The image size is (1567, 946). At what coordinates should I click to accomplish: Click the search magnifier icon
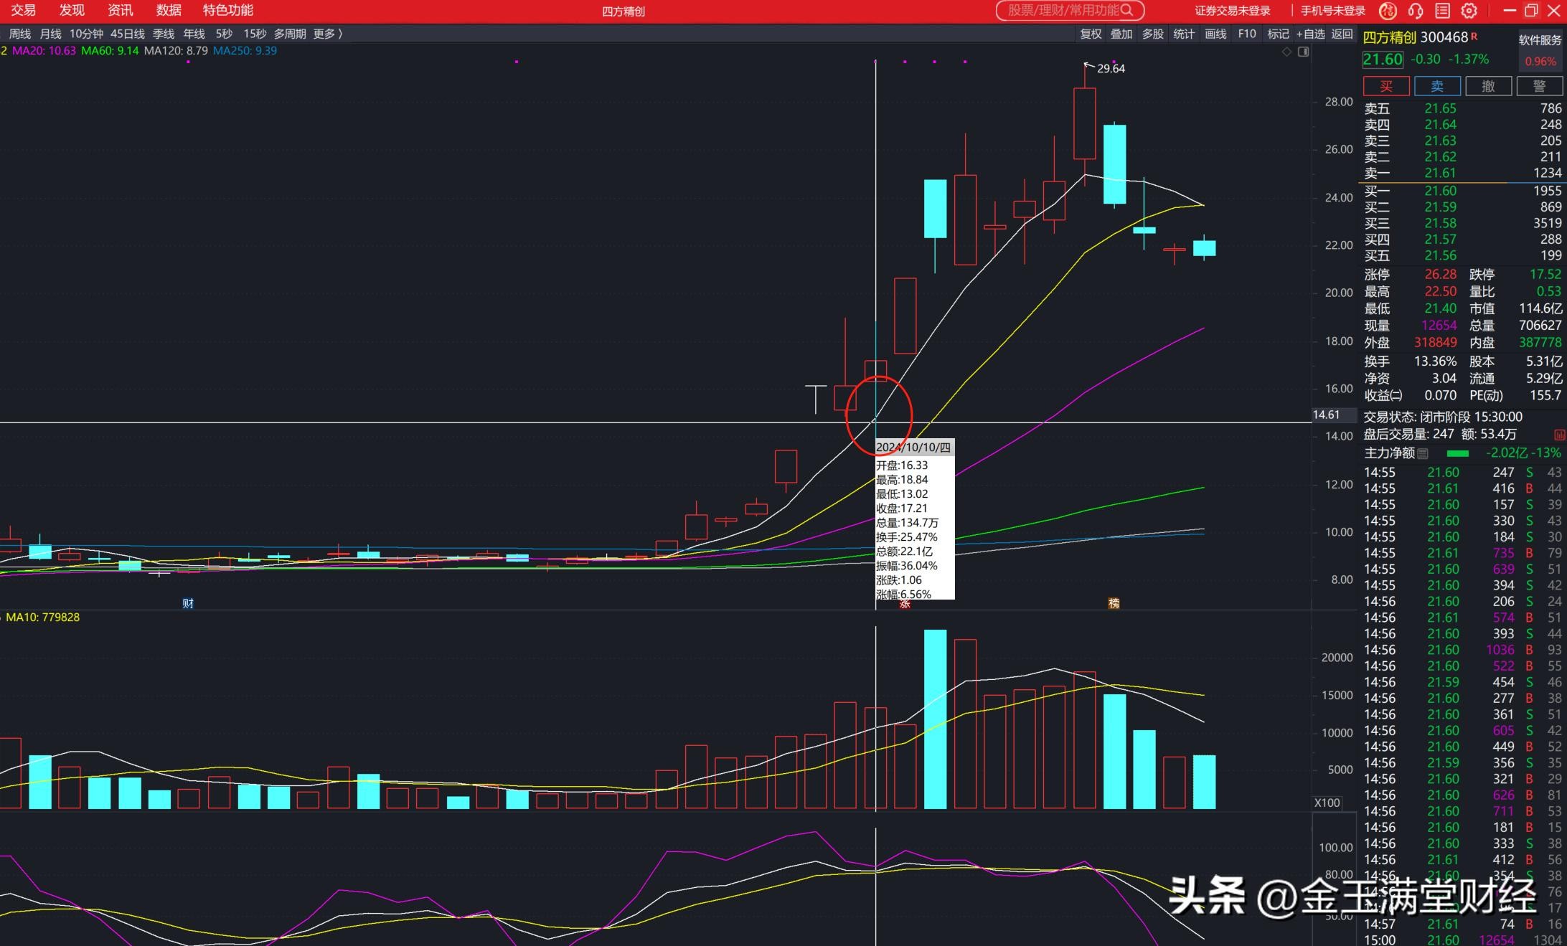tap(1126, 10)
